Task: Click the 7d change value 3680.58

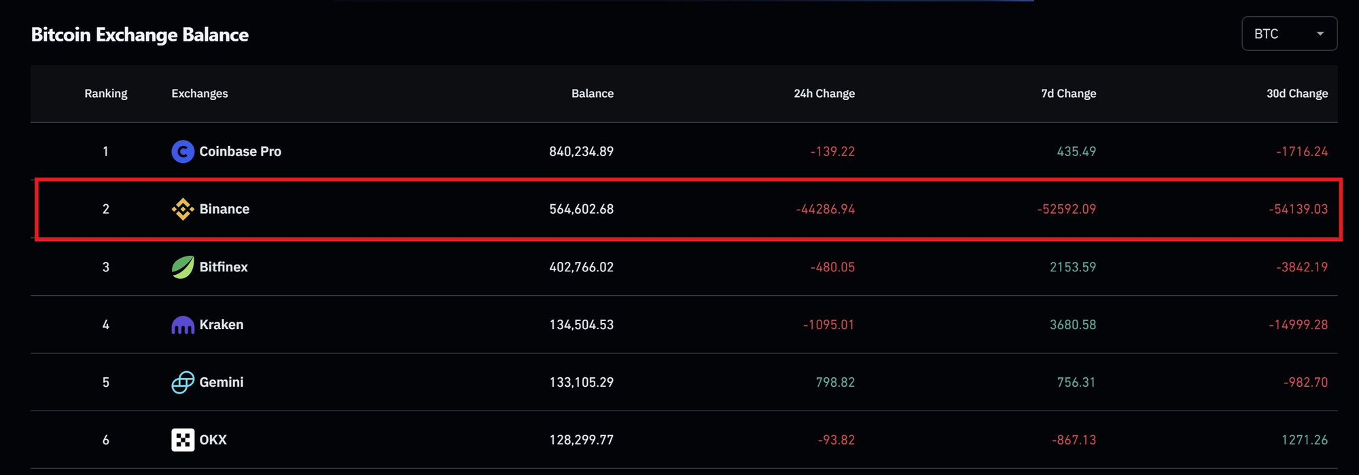Action: click(x=1073, y=325)
